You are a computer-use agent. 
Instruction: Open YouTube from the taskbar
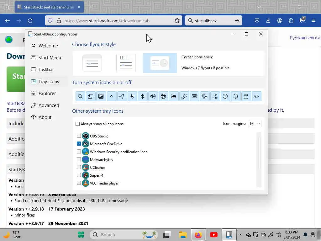pos(214,235)
